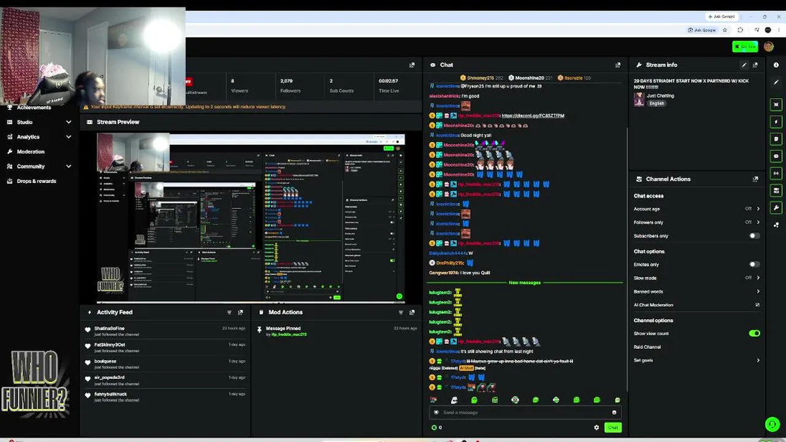786x442 pixels.
Task: Toggle Emotes only chat option
Action: pos(754,265)
